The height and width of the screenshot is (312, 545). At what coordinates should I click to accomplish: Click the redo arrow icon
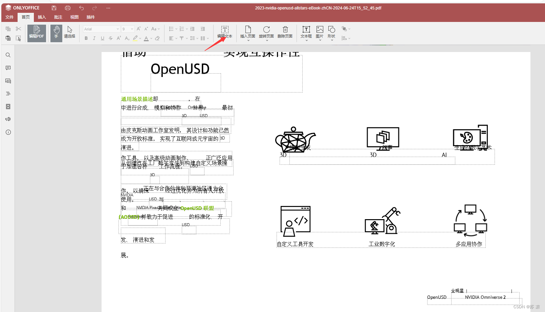(x=95, y=8)
